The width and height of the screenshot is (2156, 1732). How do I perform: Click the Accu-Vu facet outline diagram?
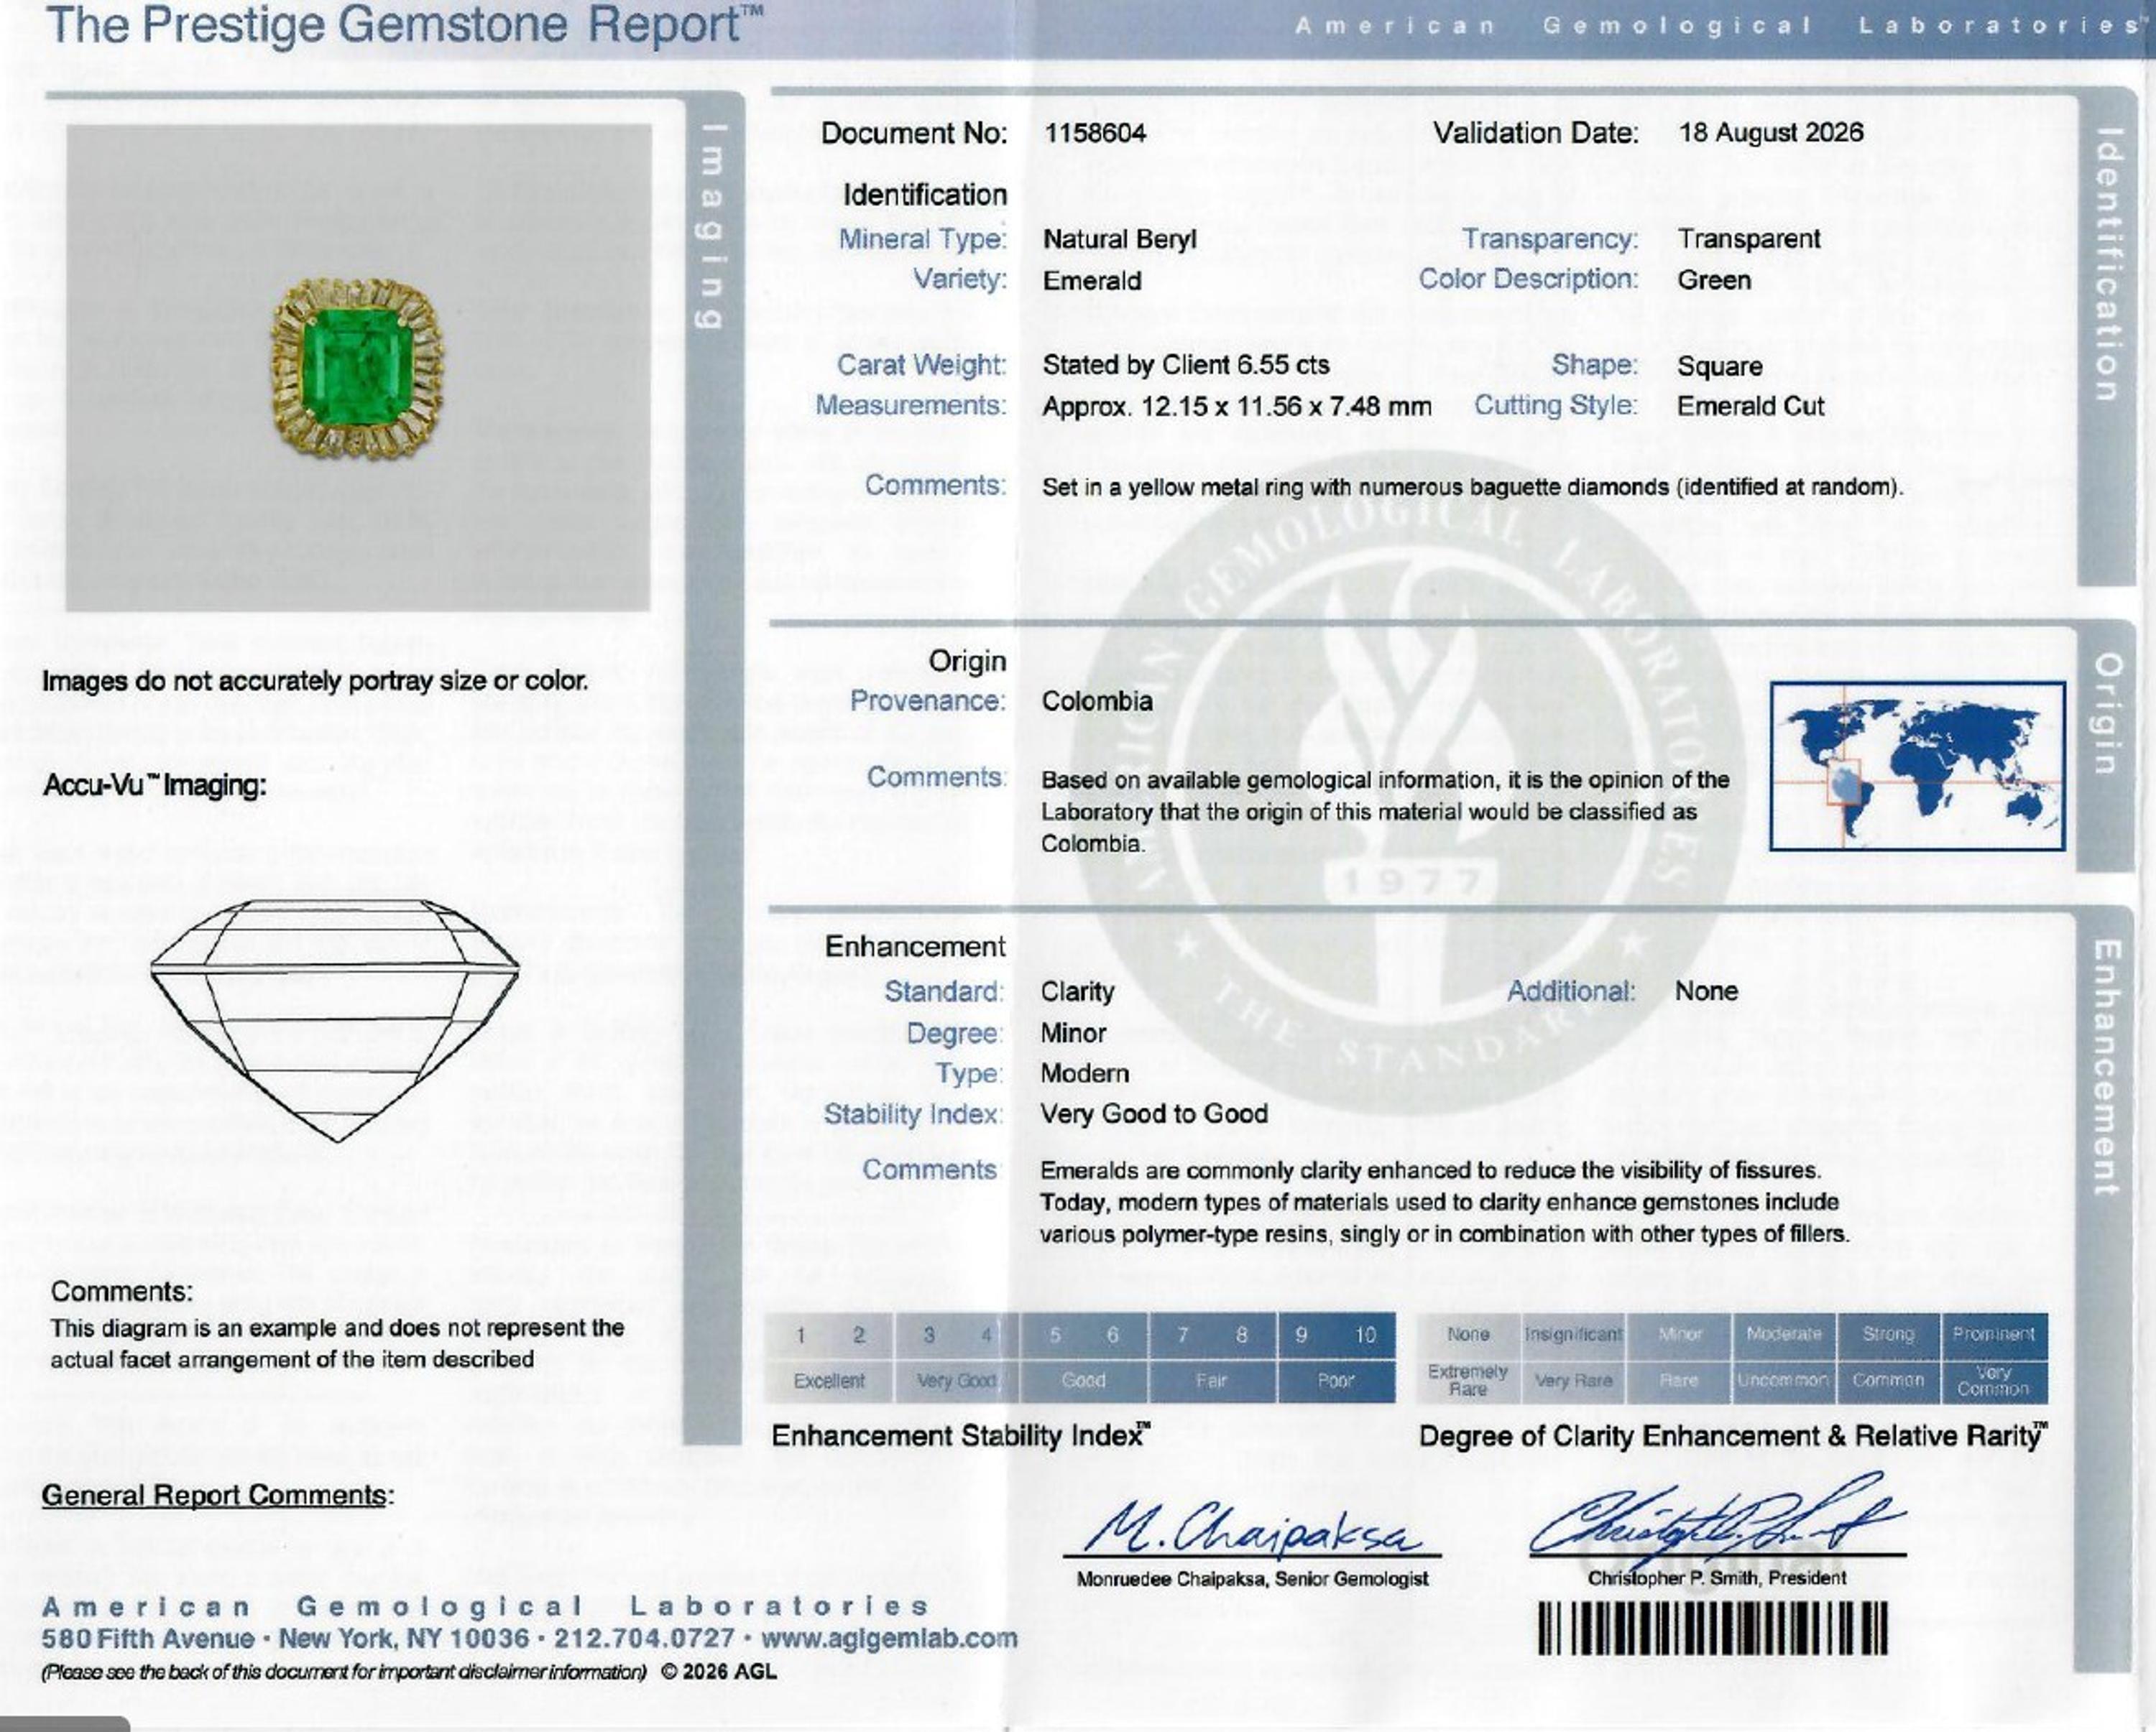(335, 1019)
